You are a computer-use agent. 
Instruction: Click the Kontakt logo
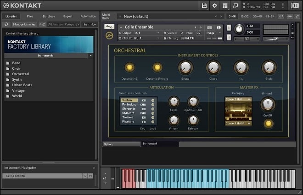click(22, 6)
